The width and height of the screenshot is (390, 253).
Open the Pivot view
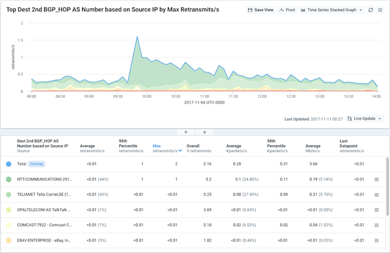287,10
